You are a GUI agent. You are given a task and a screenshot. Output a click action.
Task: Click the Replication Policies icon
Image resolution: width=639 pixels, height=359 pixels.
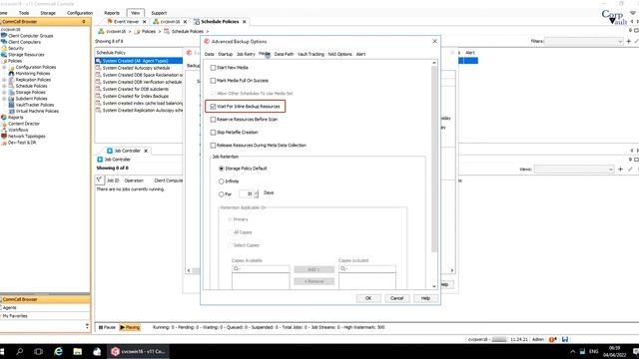(x=11, y=80)
